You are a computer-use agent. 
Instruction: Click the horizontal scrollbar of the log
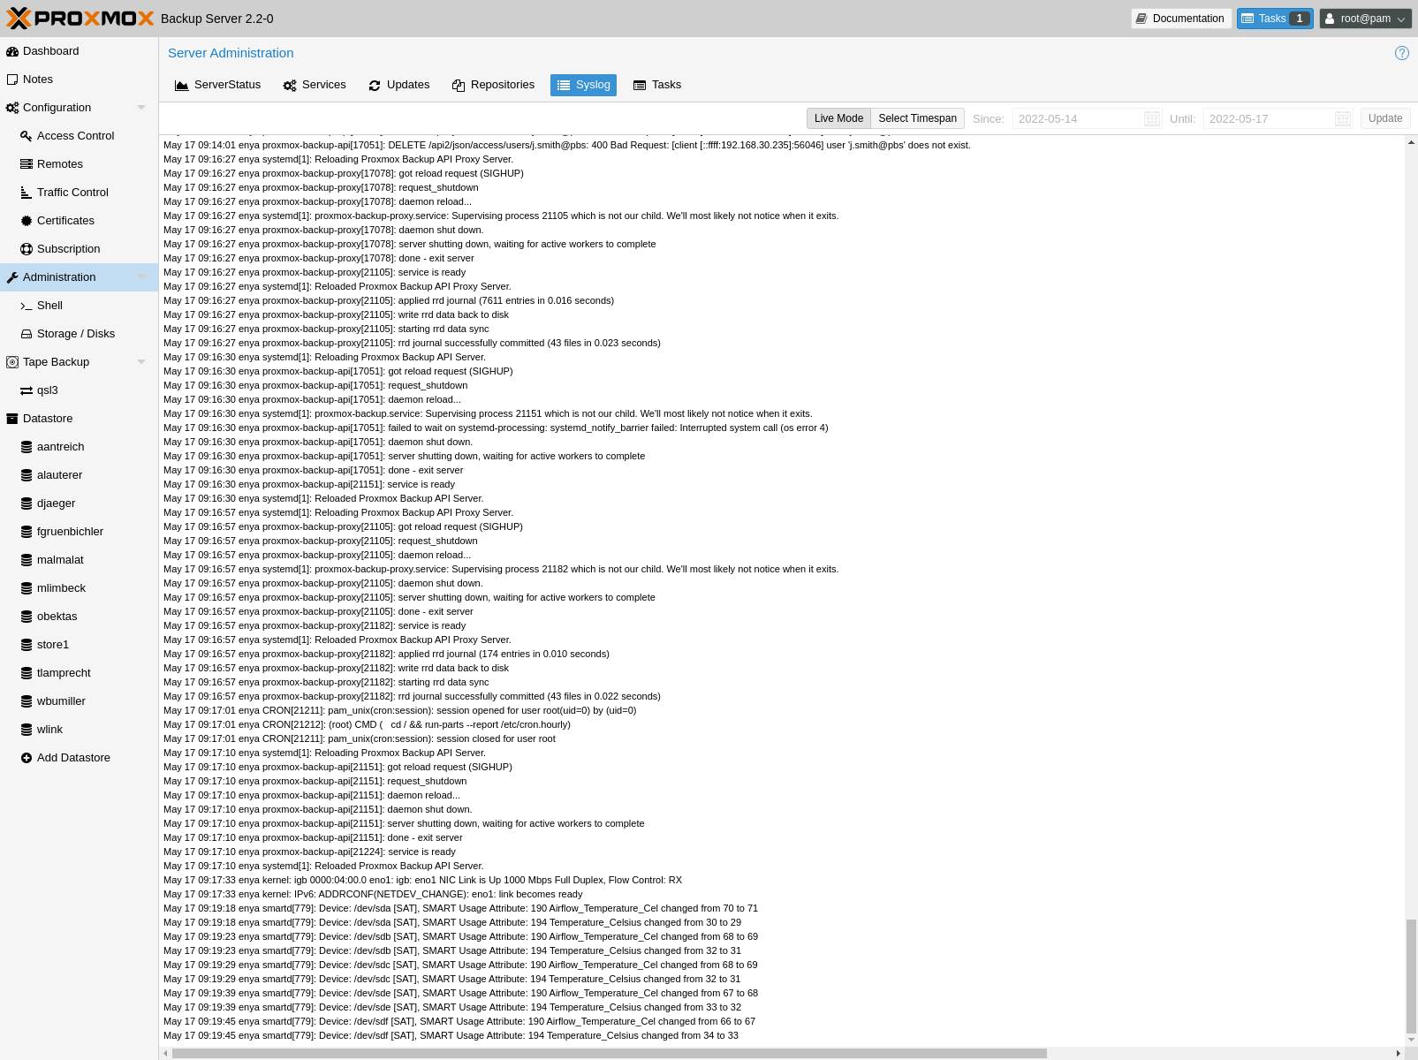pos(610,1053)
